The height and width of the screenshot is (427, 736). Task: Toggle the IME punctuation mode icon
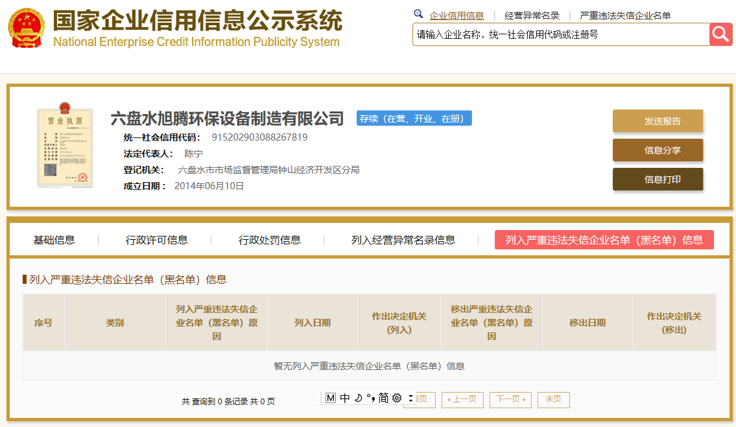pyautogui.click(x=371, y=398)
